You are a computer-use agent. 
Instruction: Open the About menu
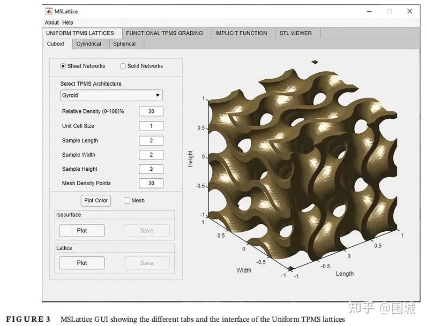[51, 23]
